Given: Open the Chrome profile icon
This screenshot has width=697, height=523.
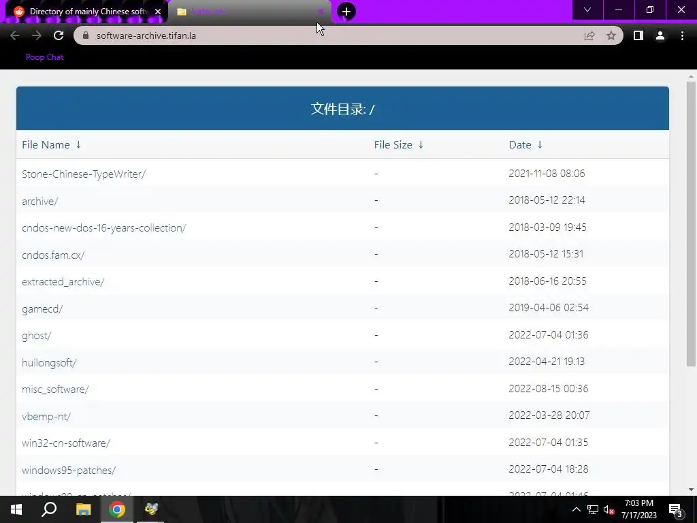Looking at the screenshot, I should pos(660,35).
